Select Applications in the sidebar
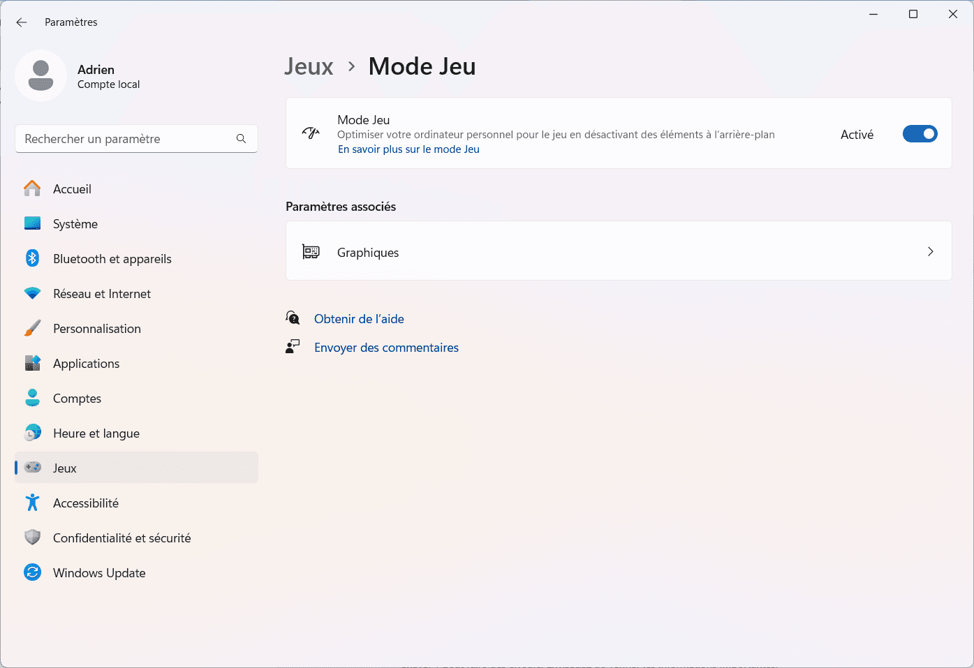Image resolution: width=974 pixels, height=668 pixels. coord(136,364)
